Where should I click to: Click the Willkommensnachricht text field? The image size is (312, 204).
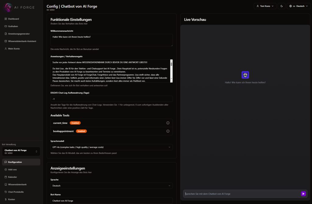pos(112,40)
